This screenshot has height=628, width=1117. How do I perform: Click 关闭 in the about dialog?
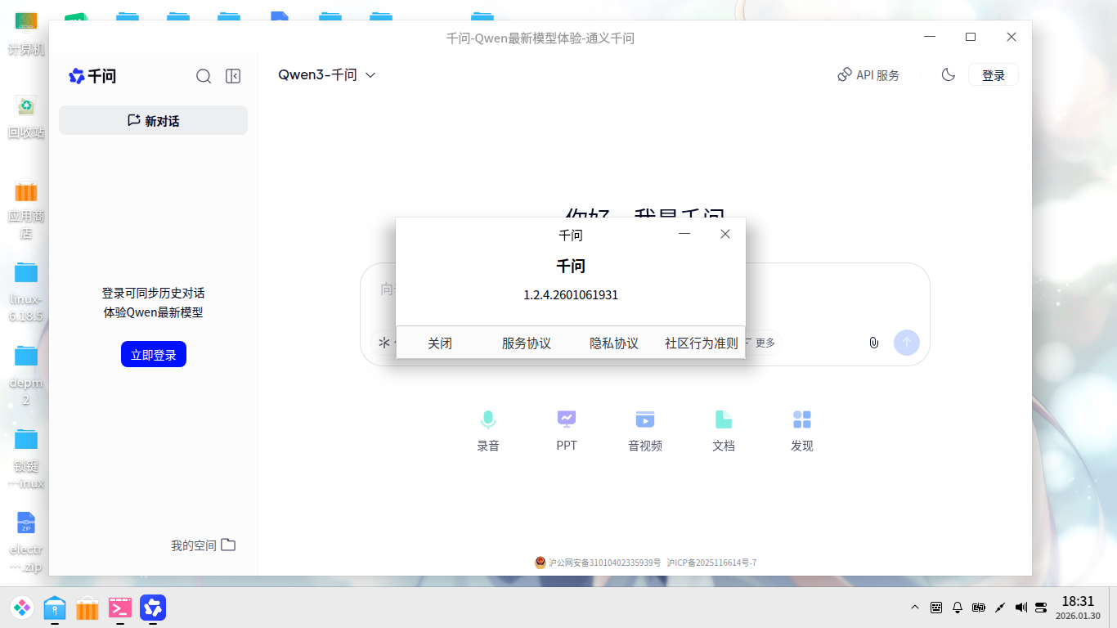[x=441, y=343]
